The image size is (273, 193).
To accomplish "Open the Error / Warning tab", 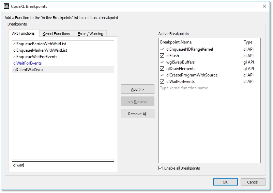I will pyautogui.click(x=90, y=34).
